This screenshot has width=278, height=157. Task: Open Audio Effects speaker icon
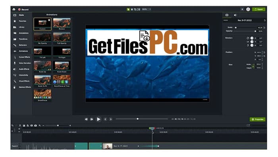[x=15, y=69]
